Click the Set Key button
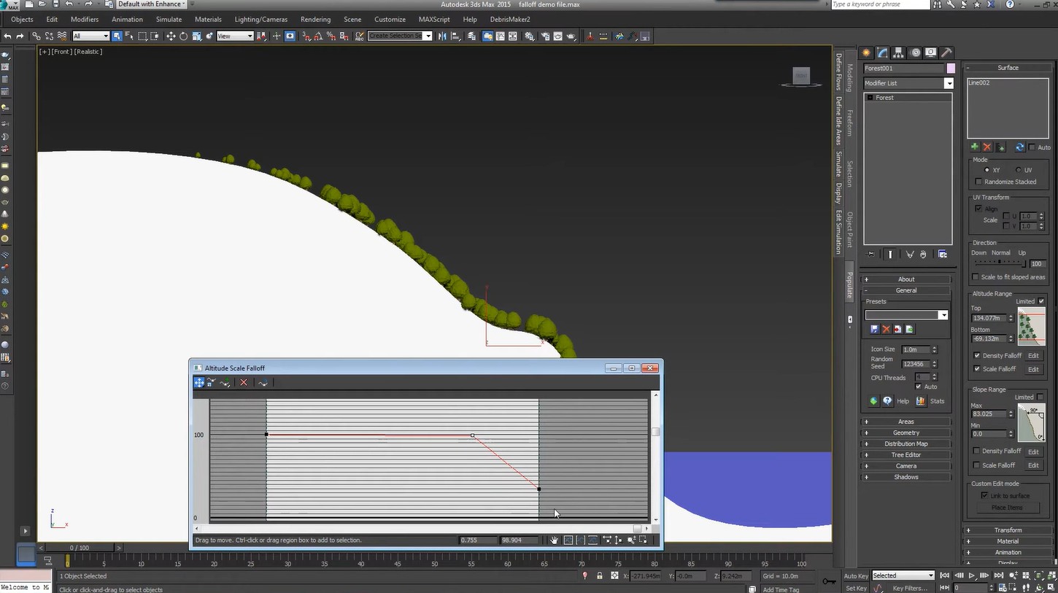Viewport: 1058px width, 593px height. click(856, 589)
